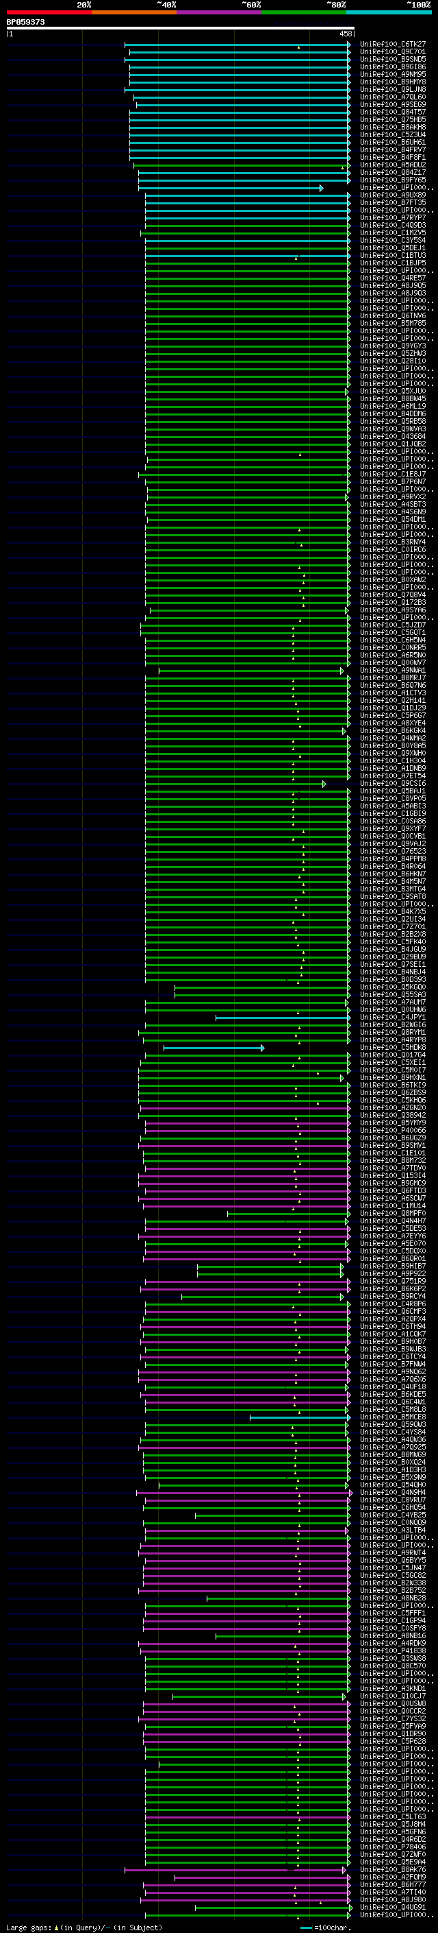Open hit UniRef100_C6TK27
This screenshot has width=438, height=1933.
pos(392,45)
